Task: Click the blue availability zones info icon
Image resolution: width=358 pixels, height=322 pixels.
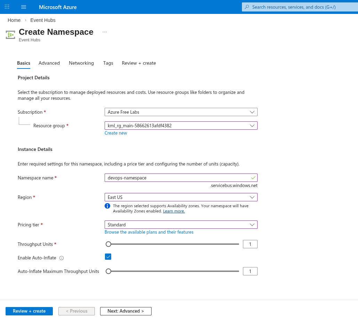Action: point(107,206)
